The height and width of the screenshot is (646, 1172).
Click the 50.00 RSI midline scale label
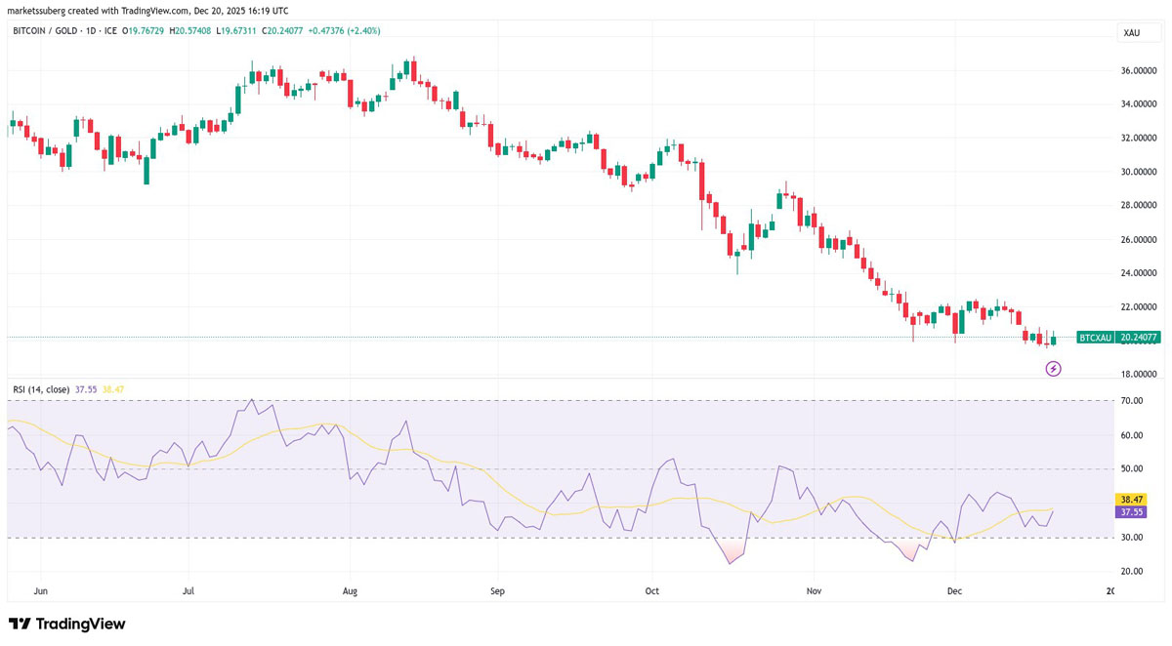point(1132,469)
